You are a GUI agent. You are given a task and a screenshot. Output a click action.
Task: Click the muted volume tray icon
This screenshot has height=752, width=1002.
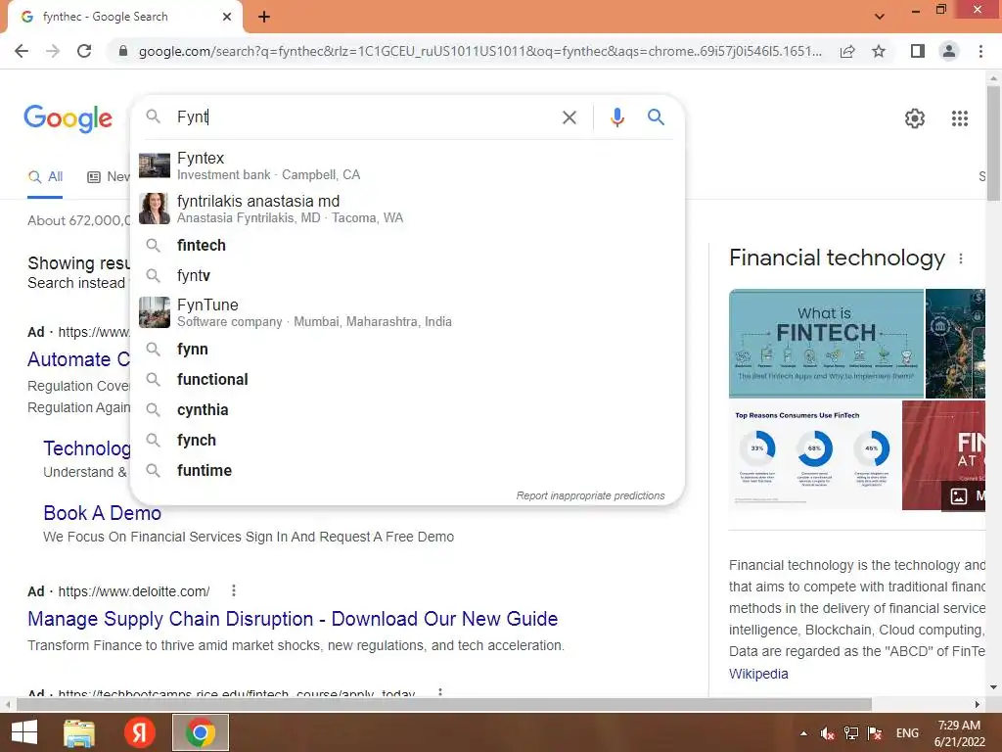828,733
